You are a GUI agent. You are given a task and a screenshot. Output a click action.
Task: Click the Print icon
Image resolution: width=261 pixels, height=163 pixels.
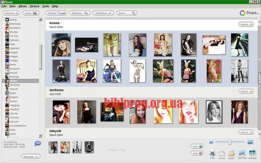click(212, 153)
